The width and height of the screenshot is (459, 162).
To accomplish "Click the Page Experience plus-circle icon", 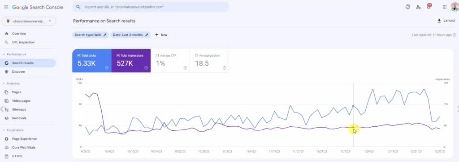I will 6,139.
